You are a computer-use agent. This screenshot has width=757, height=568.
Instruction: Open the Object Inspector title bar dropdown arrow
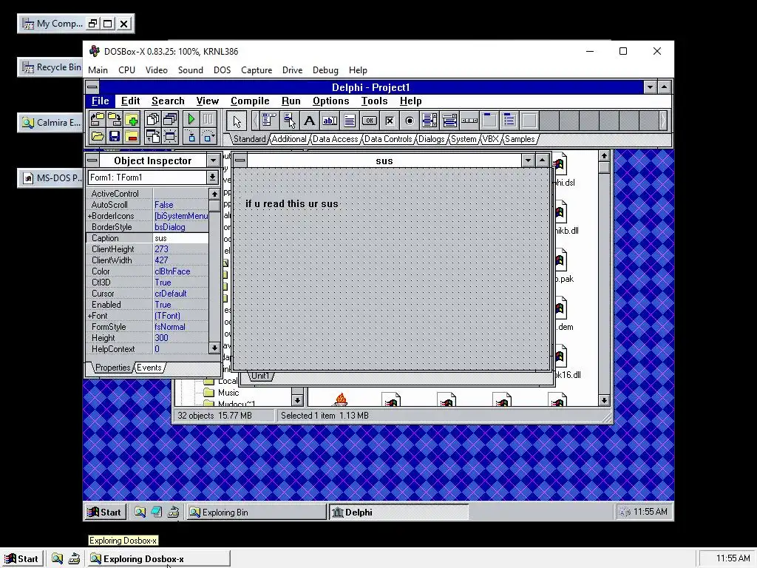213,160
